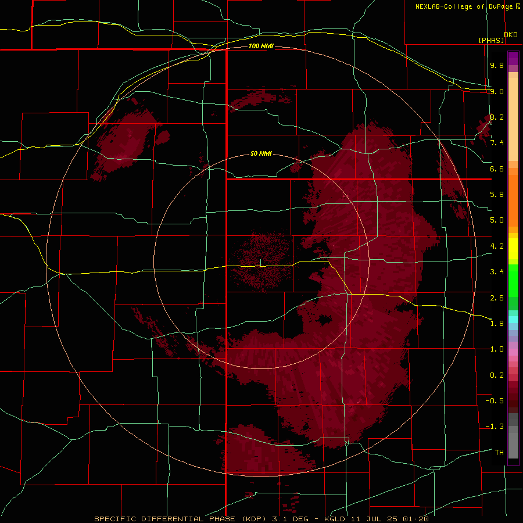
Task: Click the 100 NMI range ring label
Action: [x=261, y=46]
